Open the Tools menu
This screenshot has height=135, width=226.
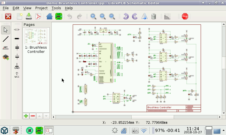(56, 8)
